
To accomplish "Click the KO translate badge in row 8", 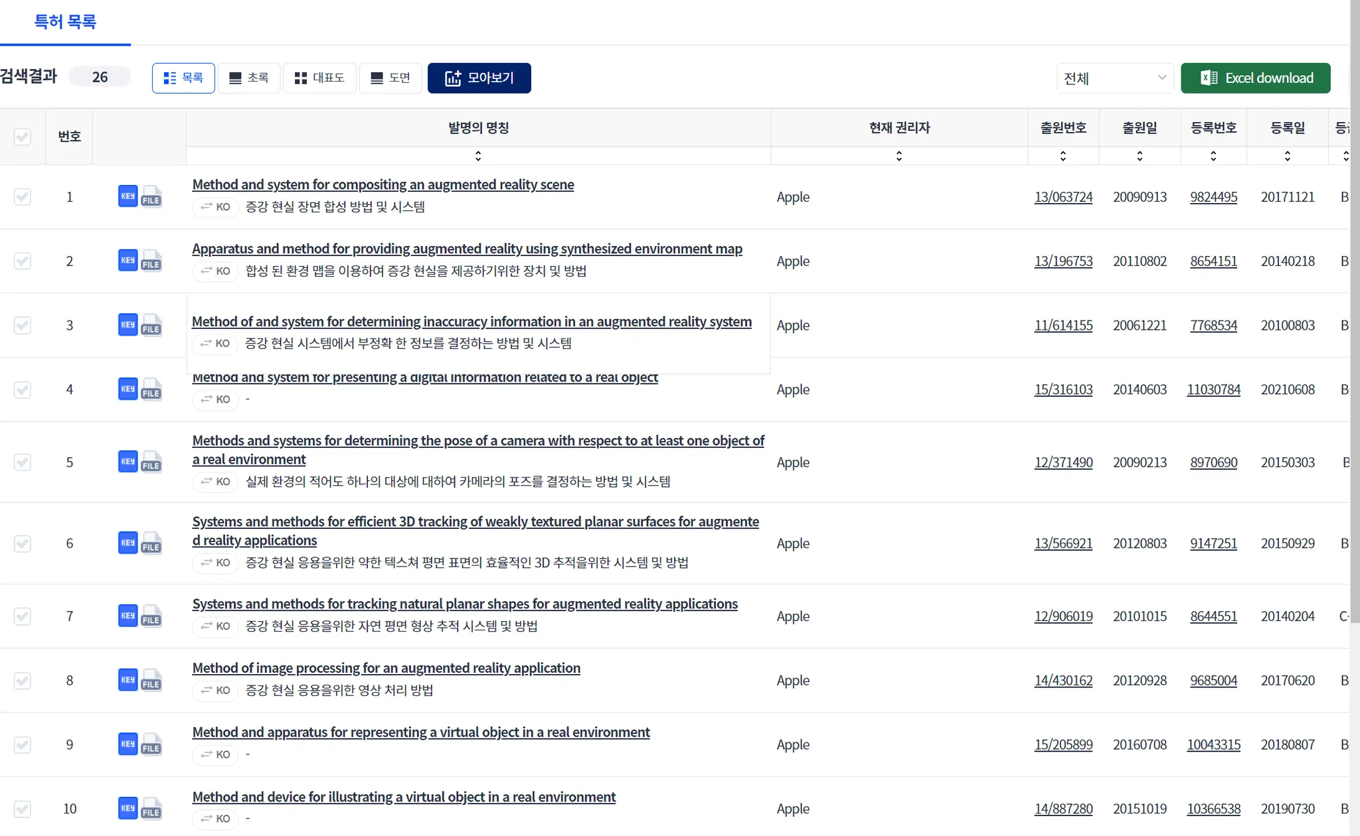I will pos(215,691).
